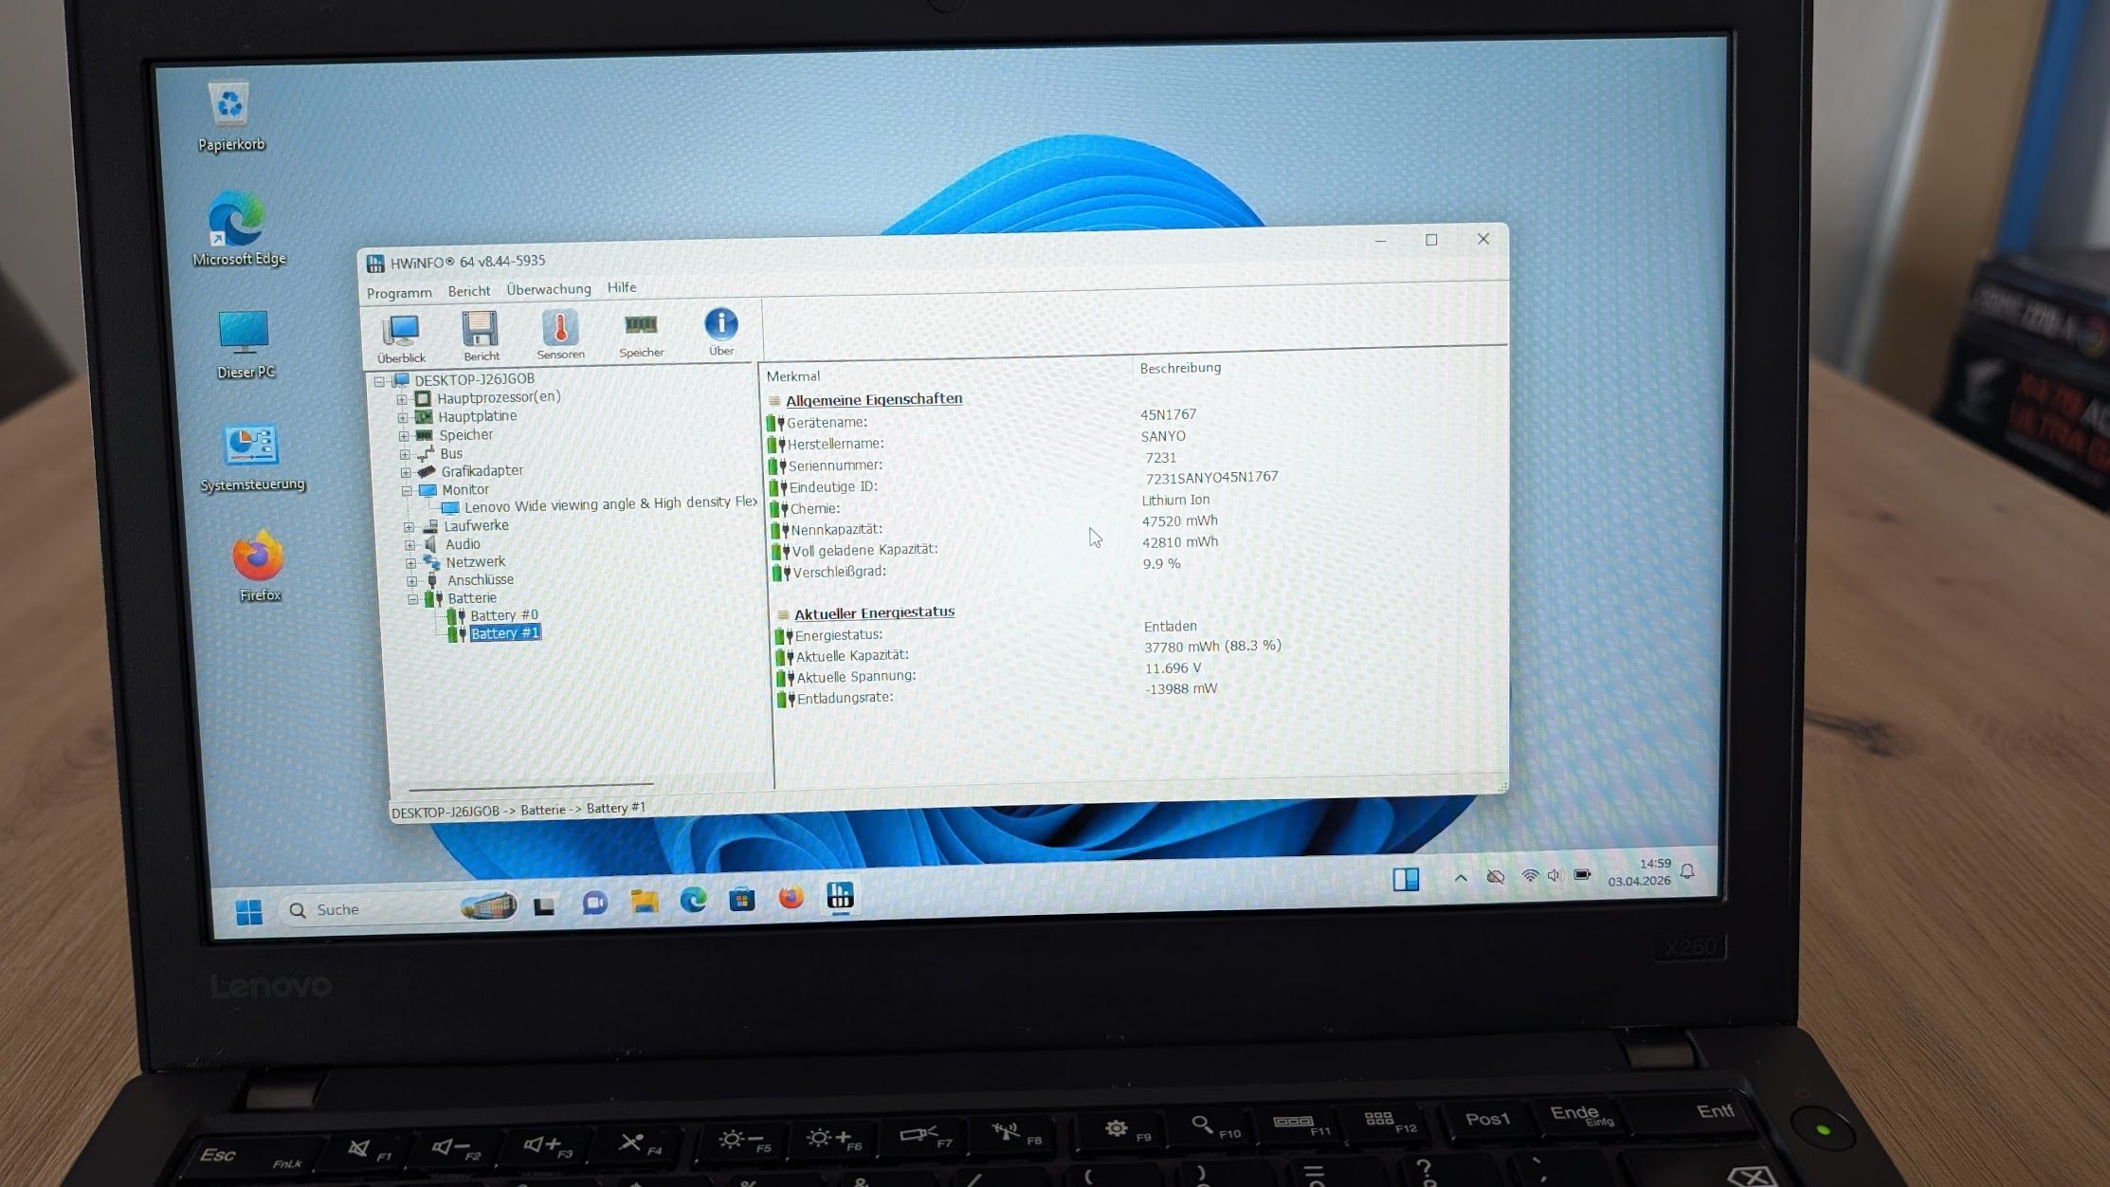
Task: Click the Merkmal column header
Action: tap(792, 376)
